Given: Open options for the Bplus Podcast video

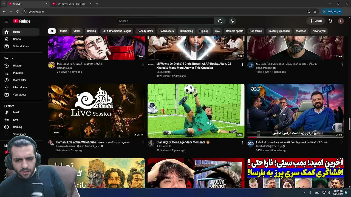Looking at the screenshot, I should [342, 64].
